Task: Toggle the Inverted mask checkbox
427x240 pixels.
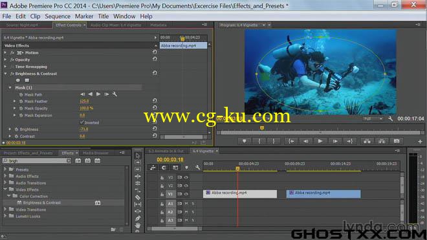Action: (82, 122)
